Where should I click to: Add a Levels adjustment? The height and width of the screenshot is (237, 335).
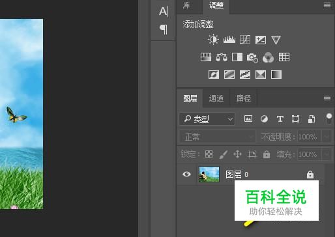[x=229, y=40]
